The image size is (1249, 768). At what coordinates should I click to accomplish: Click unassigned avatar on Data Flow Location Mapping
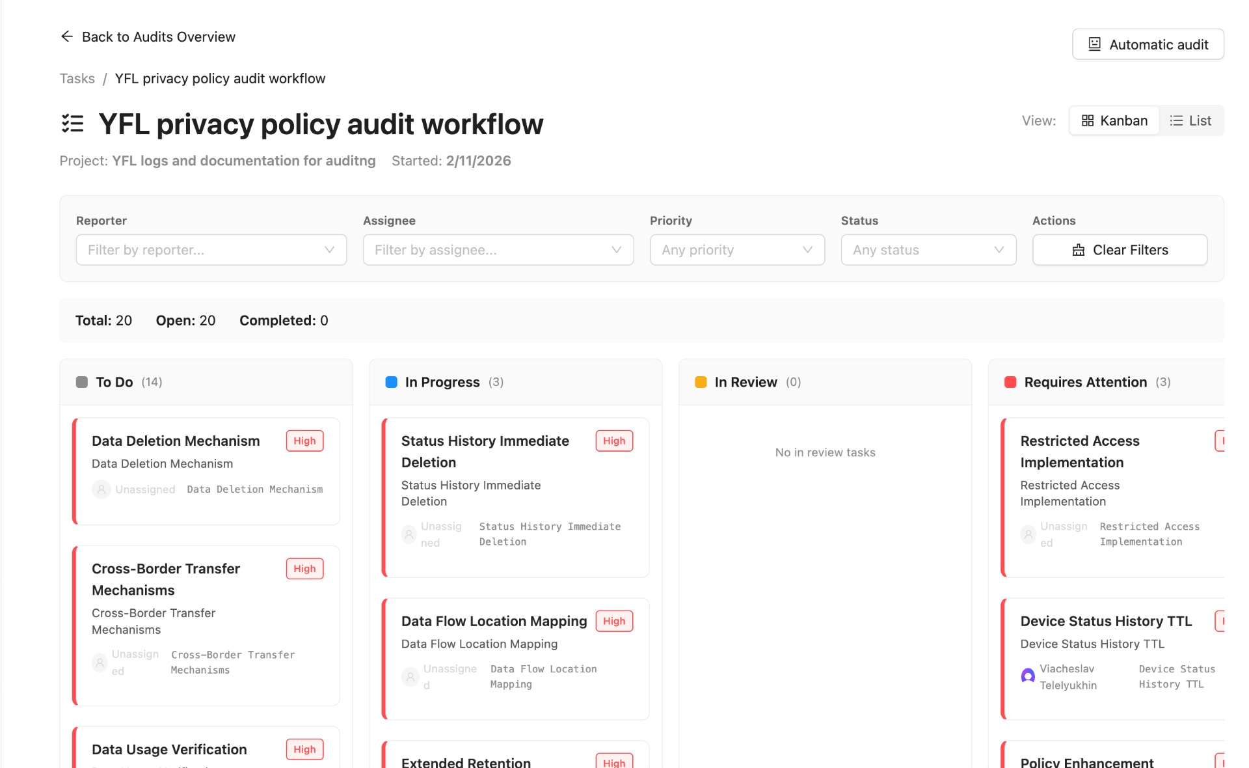410,677
